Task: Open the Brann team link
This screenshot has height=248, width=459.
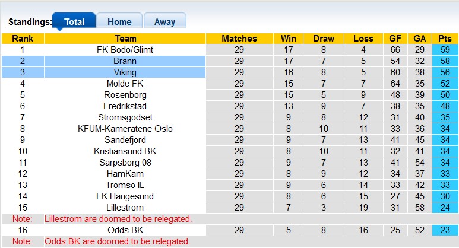Action: coord(125,61)
